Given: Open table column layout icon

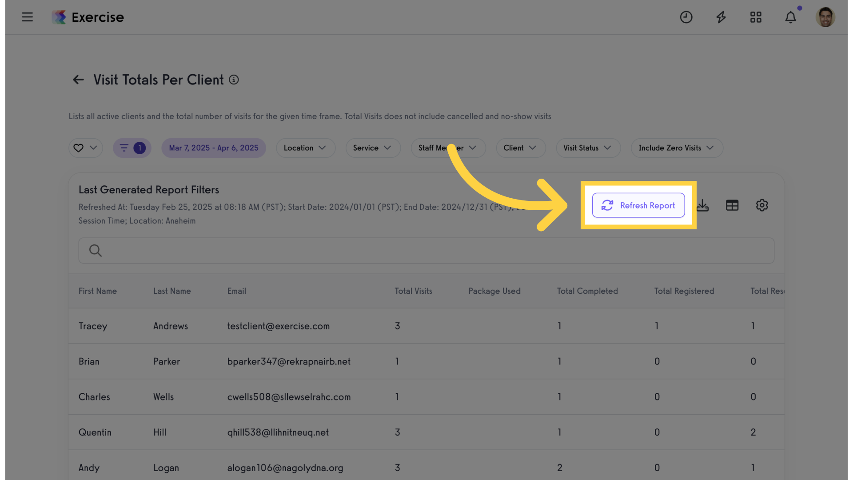Looking at the screenshot, I should pyautogui.click(x=732, y=205).
